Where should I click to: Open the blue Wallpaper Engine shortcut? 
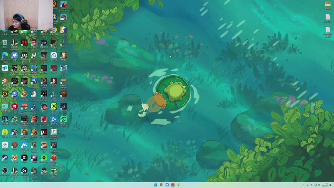point(15,94)
